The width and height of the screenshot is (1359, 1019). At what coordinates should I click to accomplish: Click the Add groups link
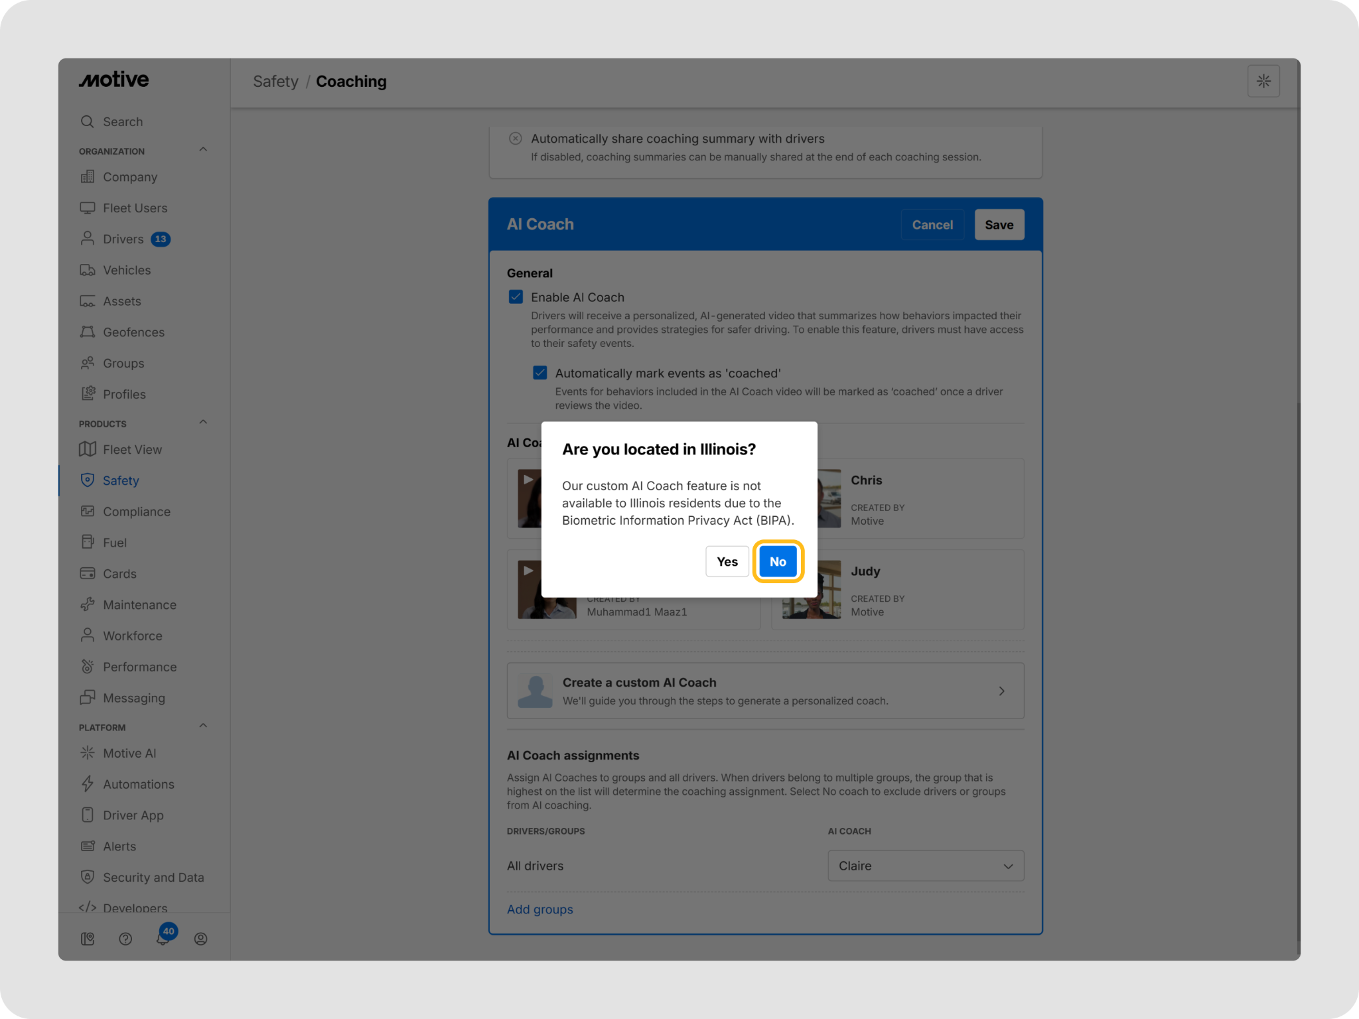coord(540,909)
